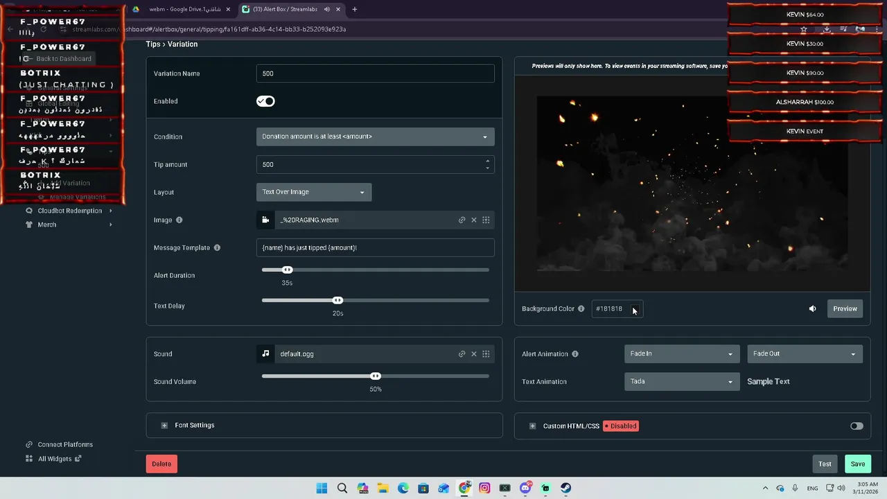Click the link icon in the Sound row

[462, 353]
